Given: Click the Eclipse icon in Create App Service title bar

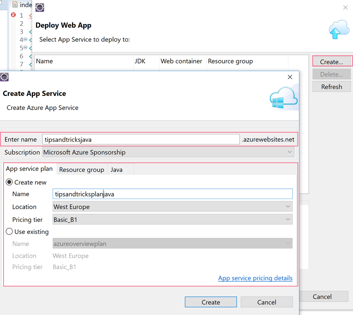Looking at the screenshot, I should pos(4,77).
